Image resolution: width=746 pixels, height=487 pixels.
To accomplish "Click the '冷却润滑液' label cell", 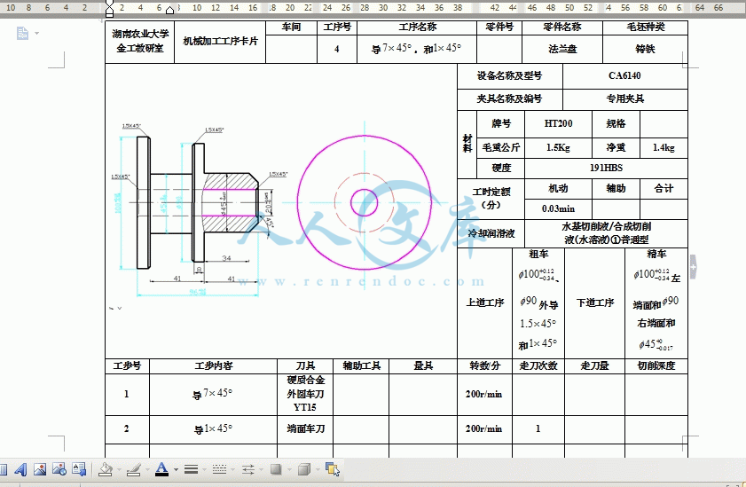I will click(x=491, y=233).
